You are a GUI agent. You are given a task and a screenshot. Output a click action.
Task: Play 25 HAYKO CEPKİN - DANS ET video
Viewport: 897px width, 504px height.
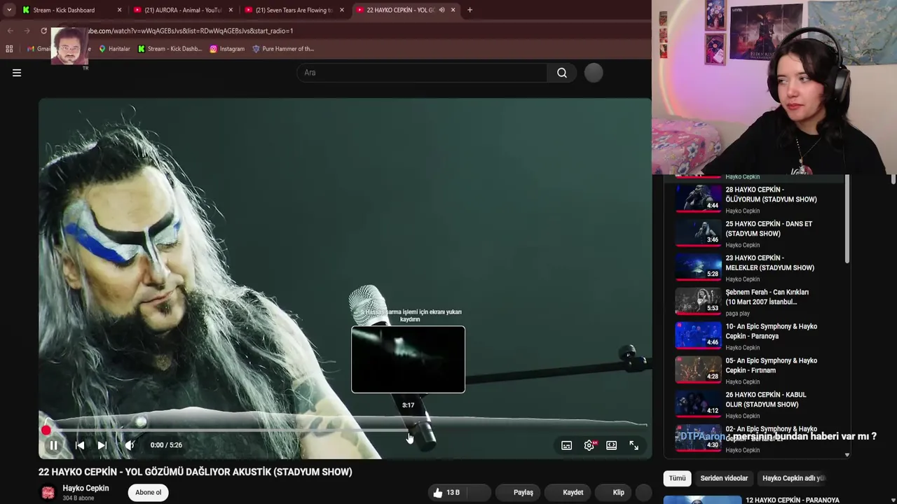pos(760,233)
